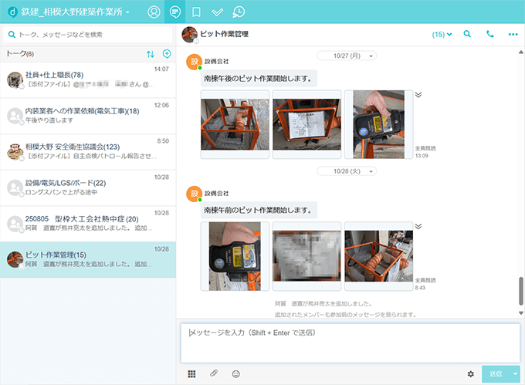Select the talk/chat bubble icon in top bar
525x385 pixels.
tap(174, 12)
